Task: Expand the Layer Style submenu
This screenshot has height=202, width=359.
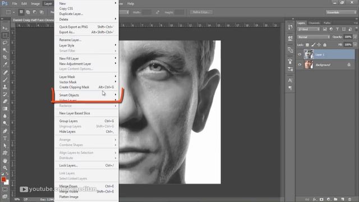Action: pyautogui.click(x=87, y=45)
